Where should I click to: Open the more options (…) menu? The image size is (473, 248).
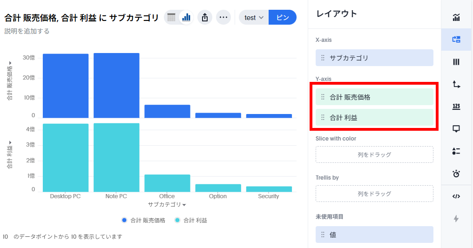coord(223,17)
